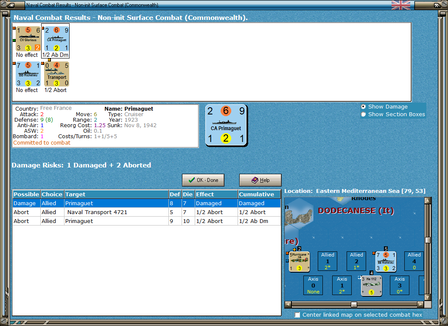Click the British flag icon in title bar

[400, 5]
